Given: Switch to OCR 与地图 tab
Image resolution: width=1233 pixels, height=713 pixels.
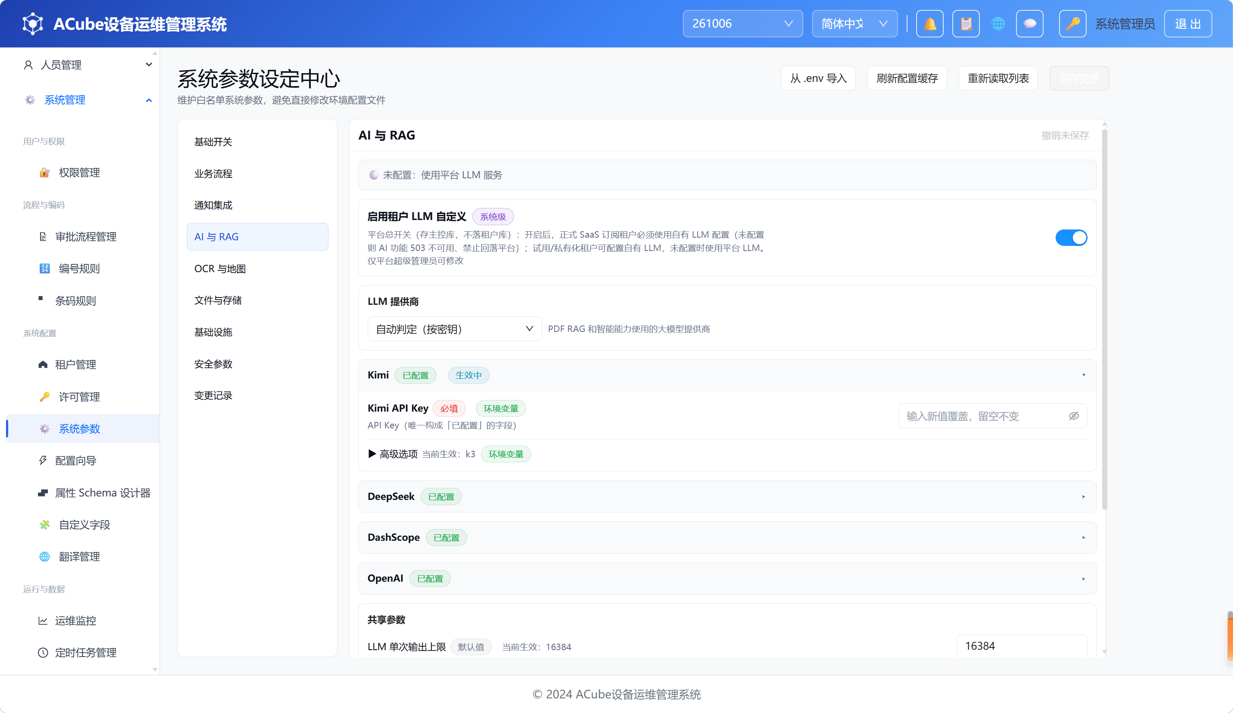Looking at the screenshot, I should pyautogui.click(x=257, y=269).
